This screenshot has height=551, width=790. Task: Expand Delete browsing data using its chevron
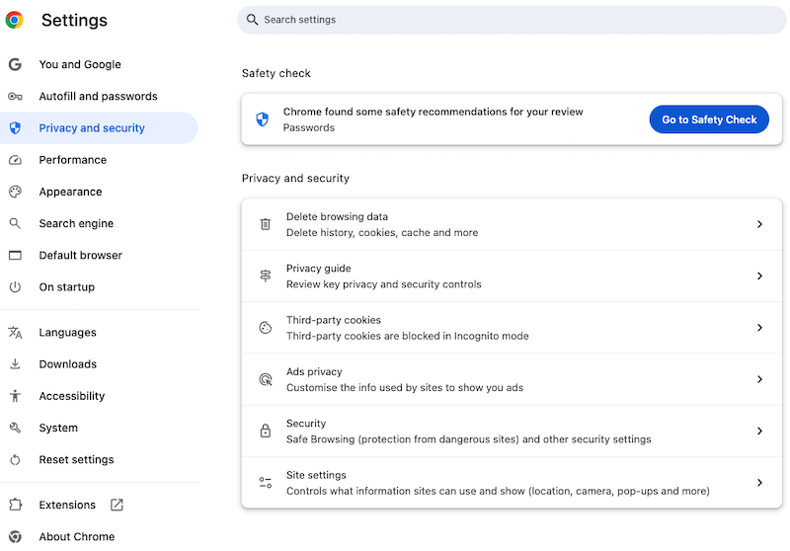pyautogui.click(x=759, y=224)
